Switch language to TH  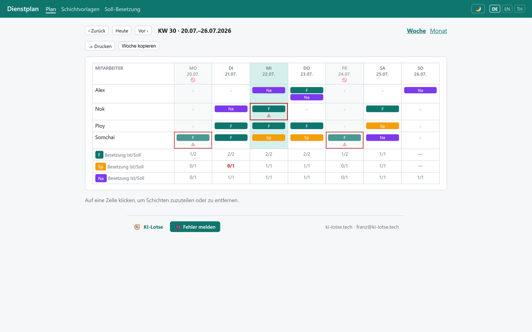point(519,9)
